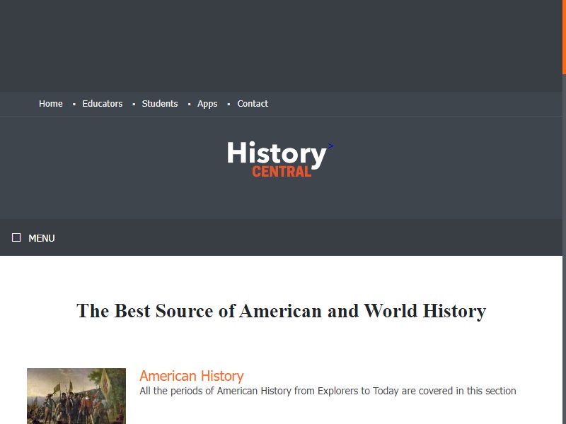Click the headline 'The Best Source of American and World History'
The width and height of the screenshot is (566, 424).
tap(281, 311)
